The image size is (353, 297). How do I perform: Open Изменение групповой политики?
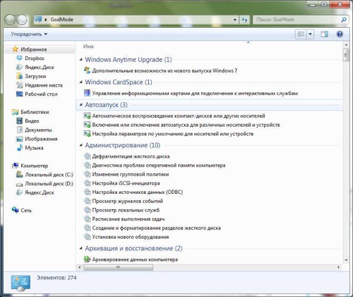131,174
